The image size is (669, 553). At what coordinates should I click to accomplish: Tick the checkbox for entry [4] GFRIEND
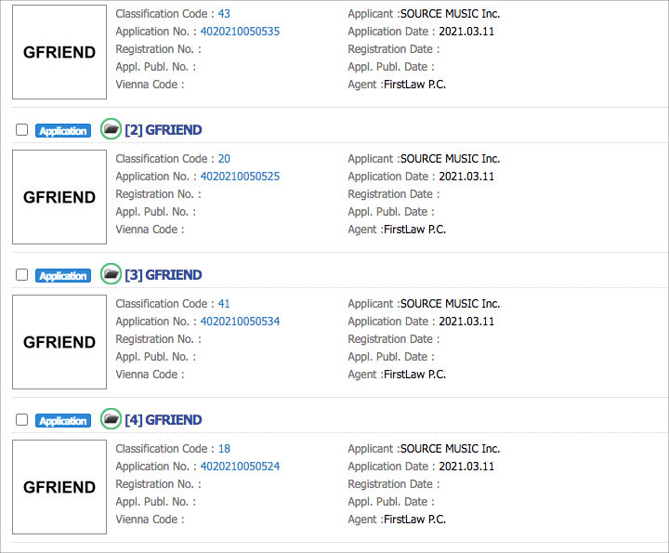[21, 420]
